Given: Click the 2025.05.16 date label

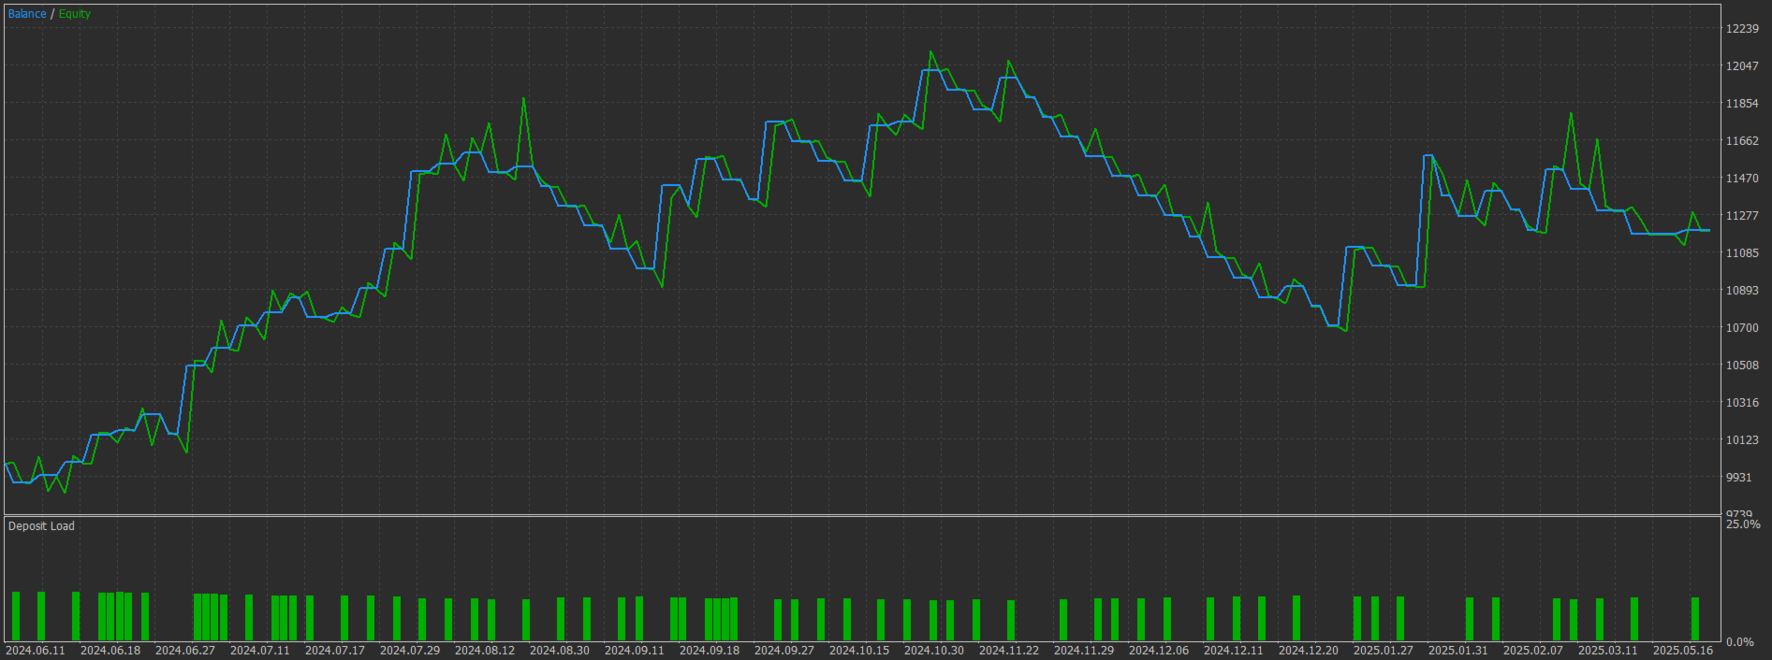Looking at the screenshot, I should point(1683,651).
